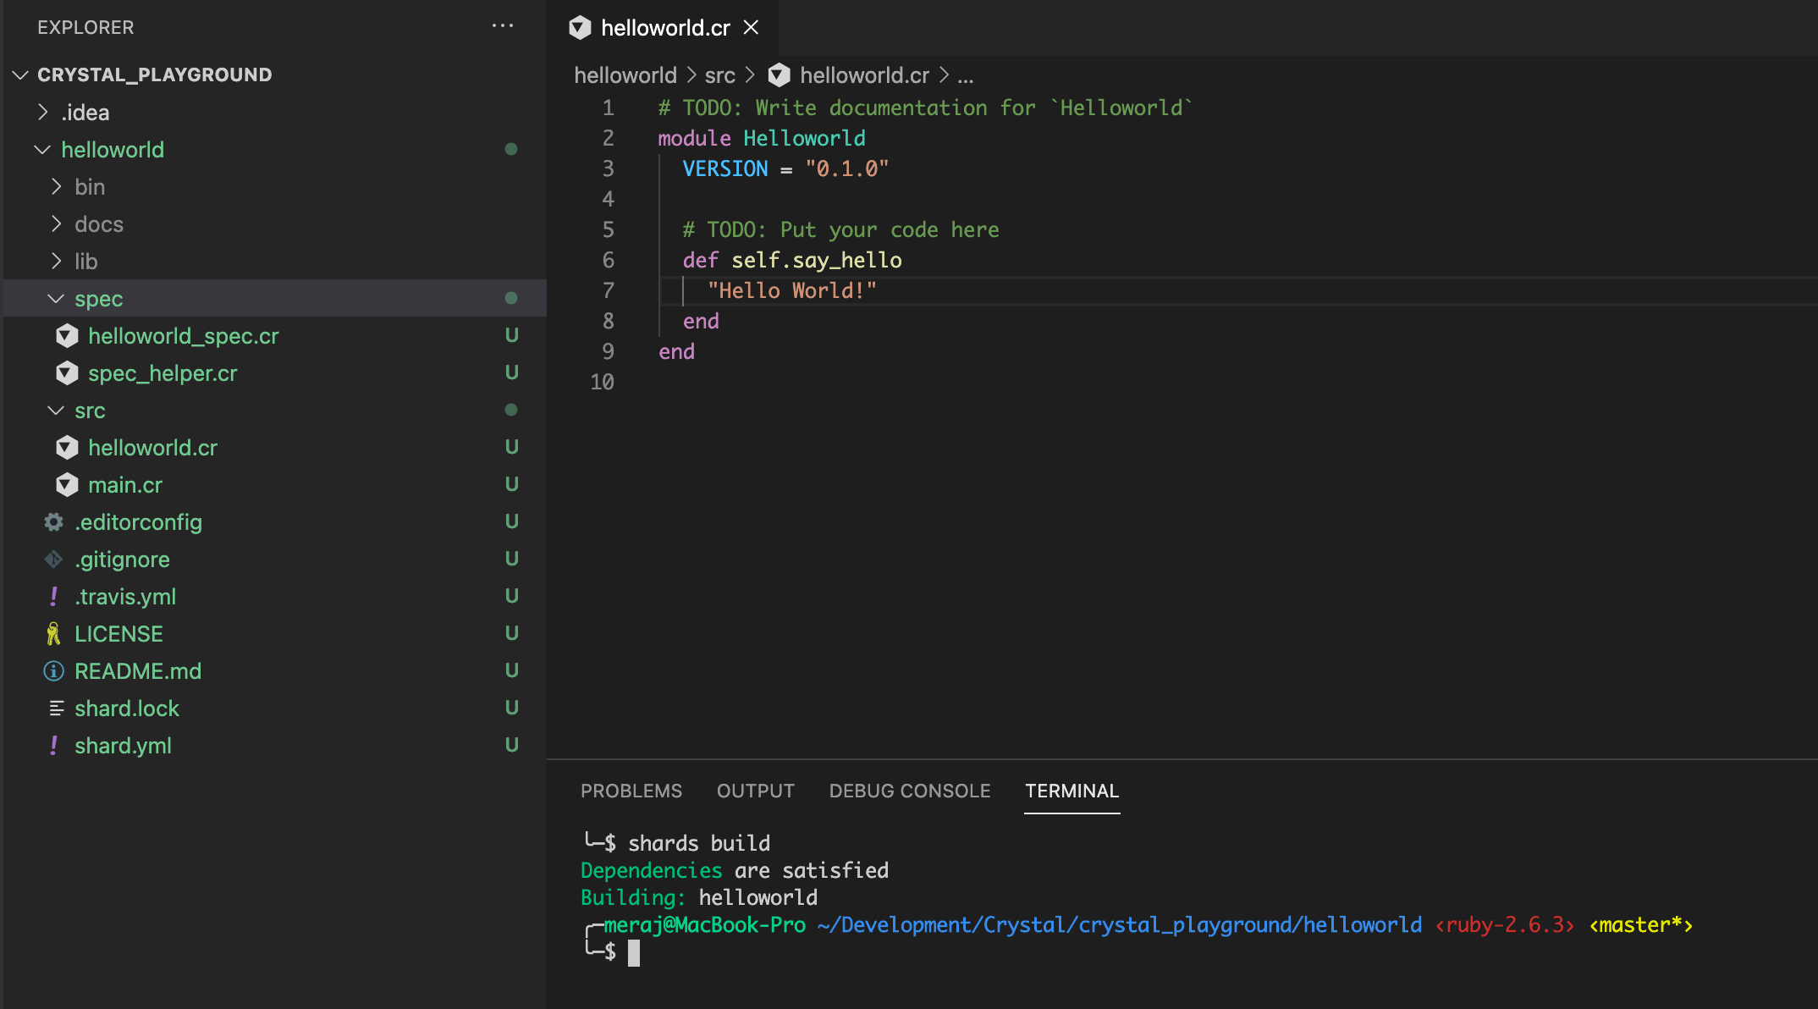The image size is (1818, 1009).
Task: Click the Crystal icon beside helloworld_spec.cr
Action: point(67,336)
